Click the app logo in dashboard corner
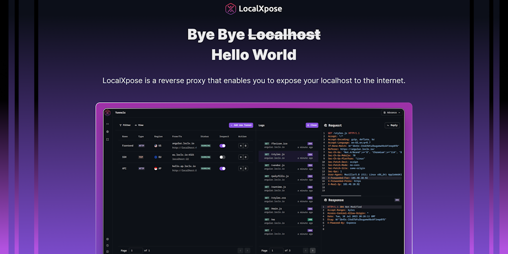Viewport: 508px width, 254px height. (x=108, y=113)
